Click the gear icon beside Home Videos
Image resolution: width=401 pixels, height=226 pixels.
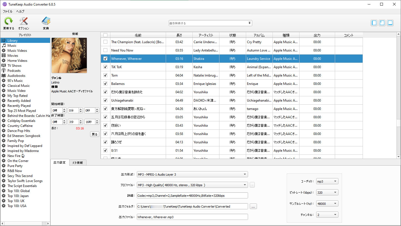(x=4, y=61)
